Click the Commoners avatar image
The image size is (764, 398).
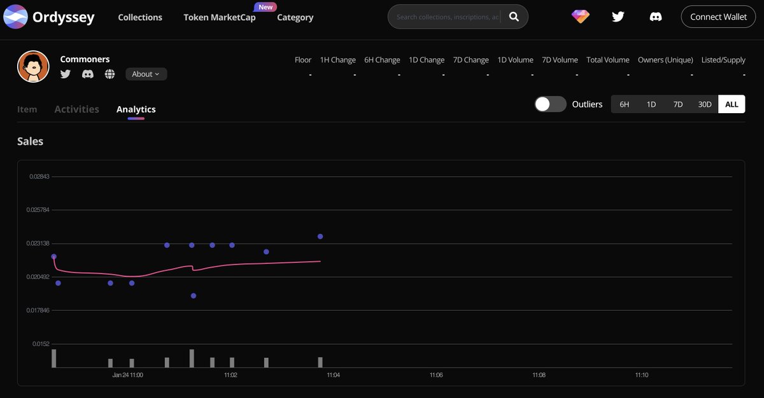33,66
